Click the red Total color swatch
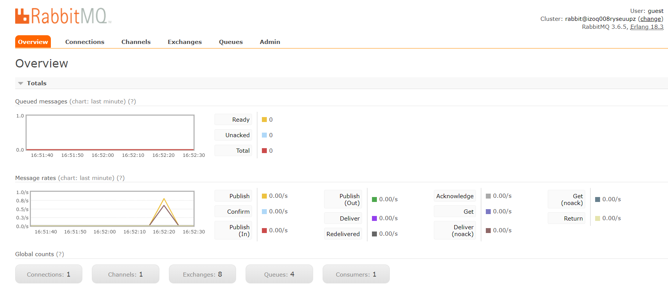The image size is (668, 291). click(x=264, y=151)
